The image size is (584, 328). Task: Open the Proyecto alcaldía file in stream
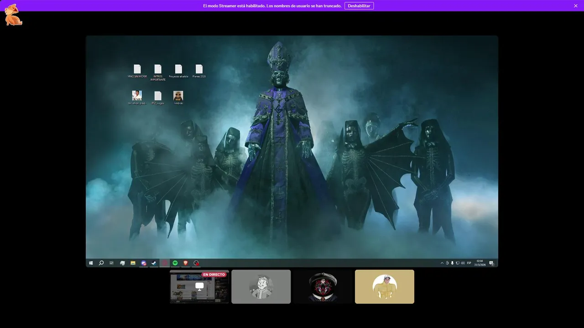pos(178,71)
